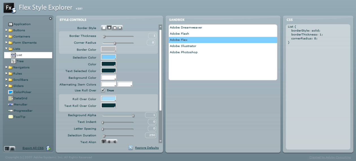This screenshot has height=161, width=356.
Task: Expand the ScrollBars folder
Action: tap(6, 80)
